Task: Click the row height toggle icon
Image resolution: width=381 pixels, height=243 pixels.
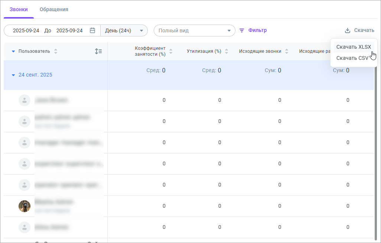Action: tap(98, 51)
